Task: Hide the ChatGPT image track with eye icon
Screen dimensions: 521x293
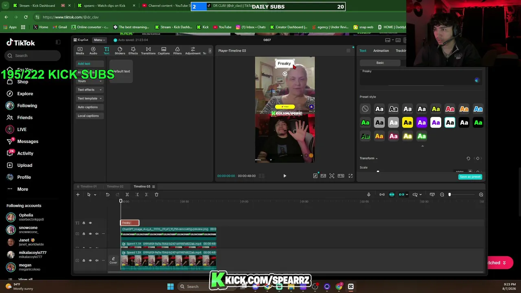Action: 90,234
